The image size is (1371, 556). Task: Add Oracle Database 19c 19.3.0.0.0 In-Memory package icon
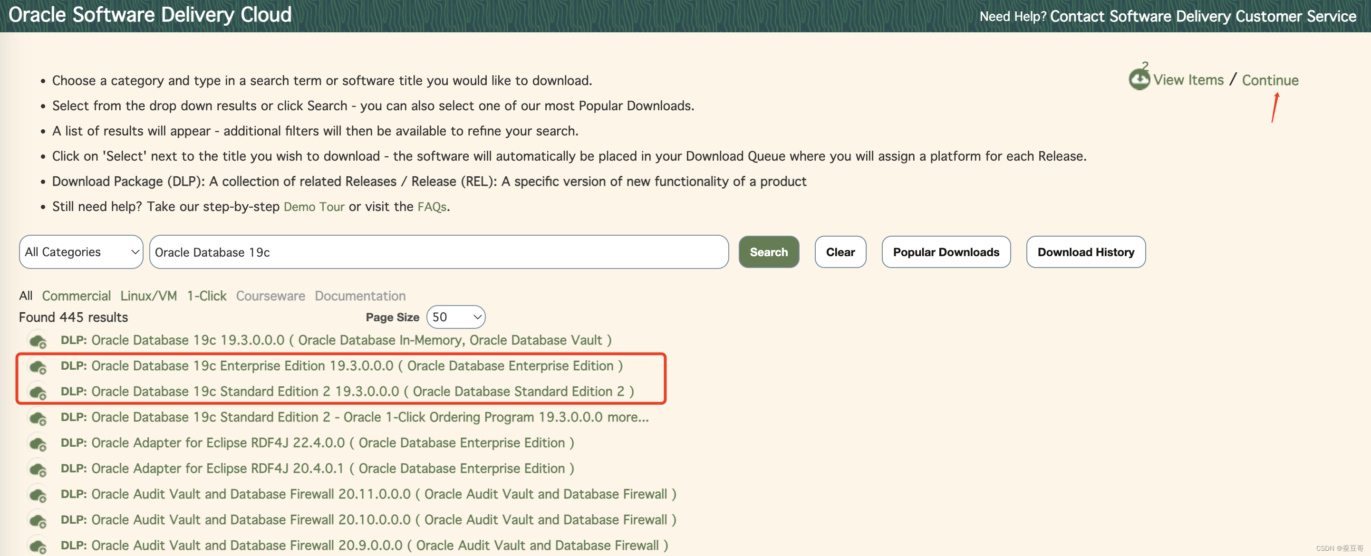pos(38,341)
